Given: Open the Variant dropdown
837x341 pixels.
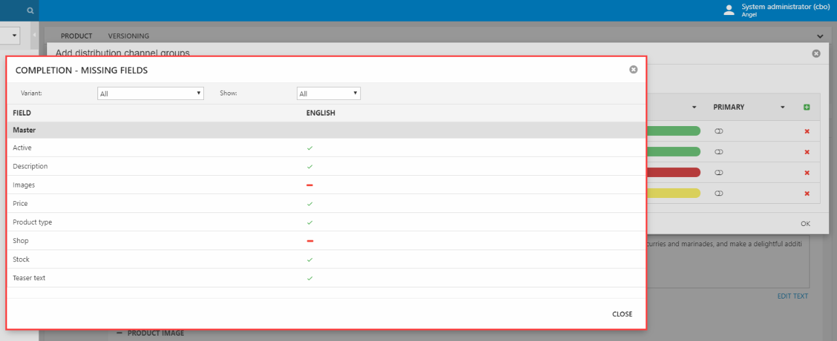Looking at the screenshot, I should click(x=150, y=93).
